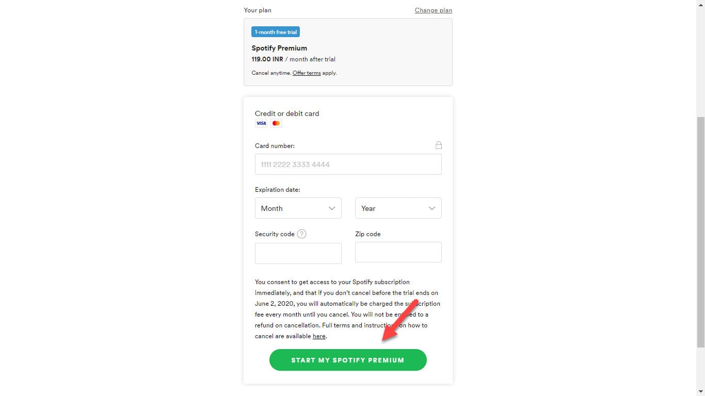Click the scroll-up arrow on the scrollbar
The width and height of the screenshot is (705, 396).
point(700,4)
